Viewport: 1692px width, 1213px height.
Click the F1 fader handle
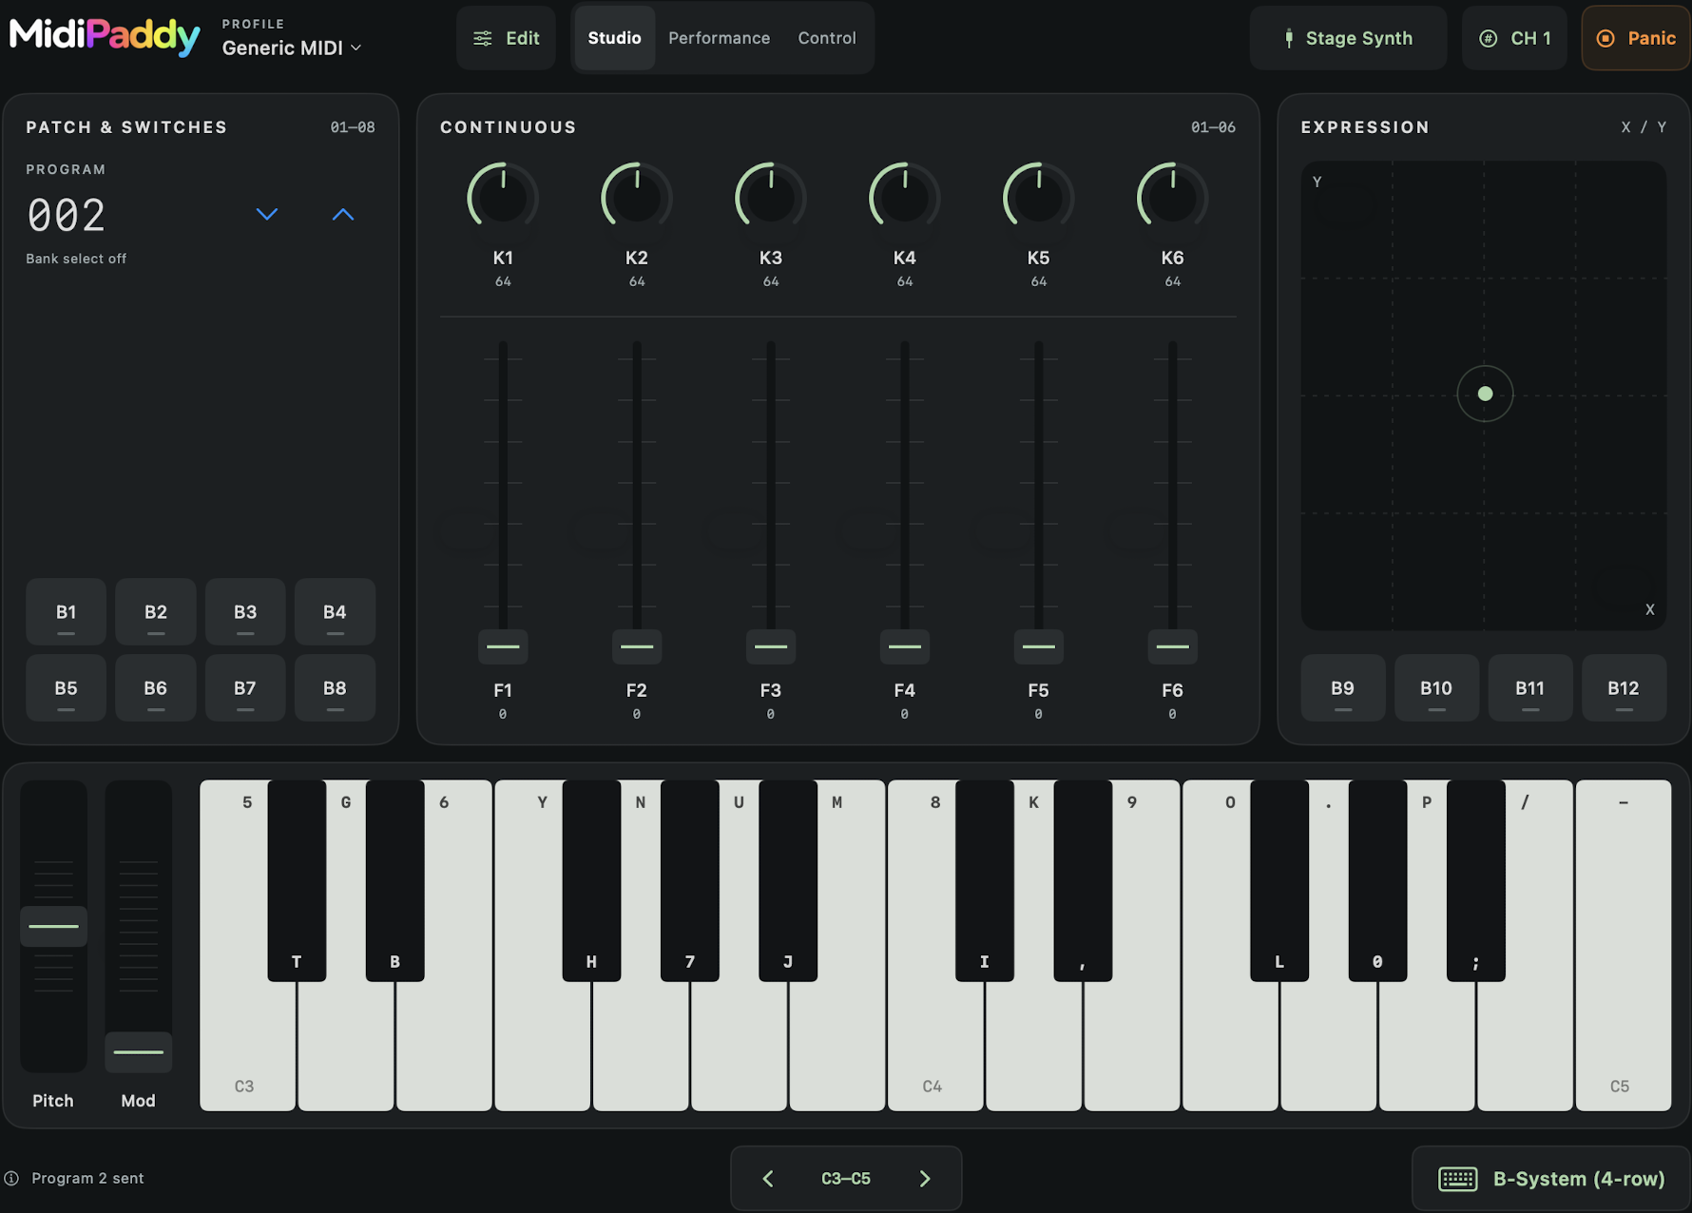coord(503,646)
